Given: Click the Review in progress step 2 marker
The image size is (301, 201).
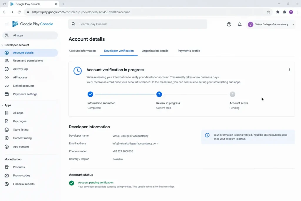Looking at the screenshot, I should click(x=159, y=94).
